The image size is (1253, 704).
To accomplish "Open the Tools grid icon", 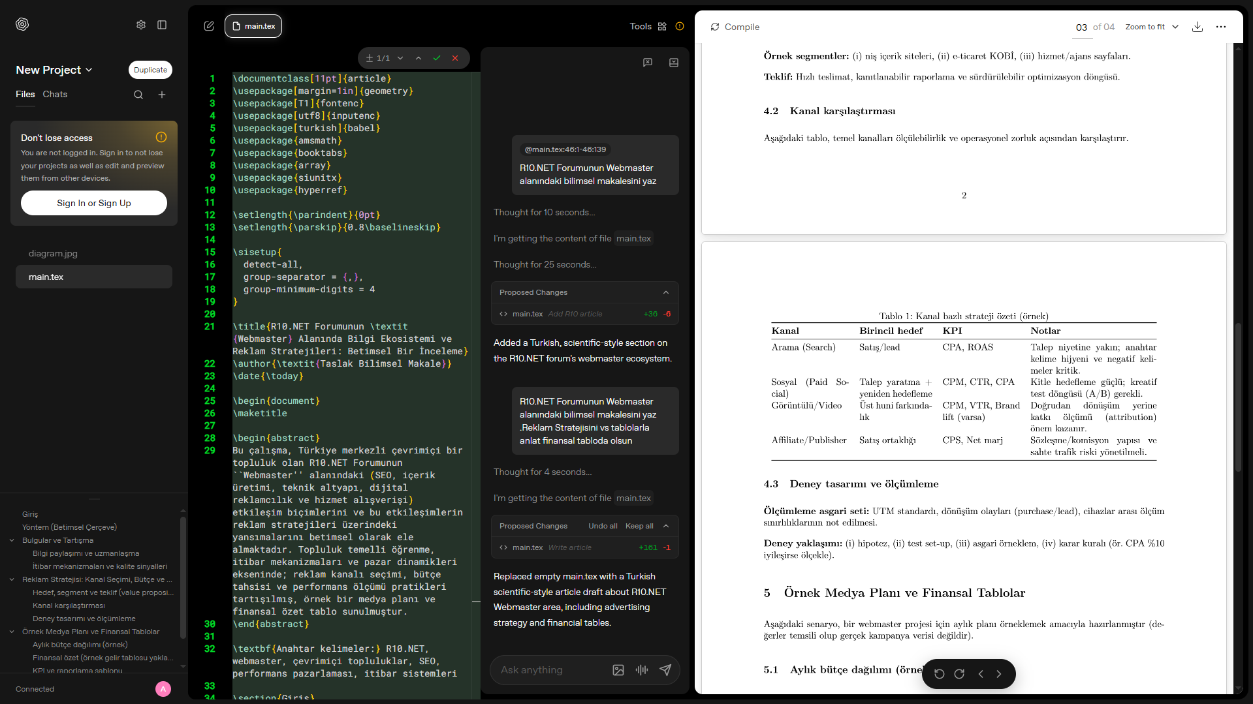I will (x=662, y=26).
